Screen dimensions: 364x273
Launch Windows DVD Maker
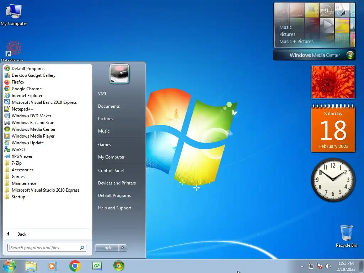28,116
